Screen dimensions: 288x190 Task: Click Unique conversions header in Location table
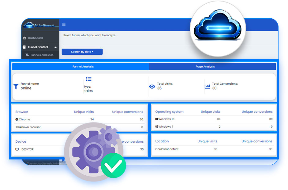click(x=257, y=141)
